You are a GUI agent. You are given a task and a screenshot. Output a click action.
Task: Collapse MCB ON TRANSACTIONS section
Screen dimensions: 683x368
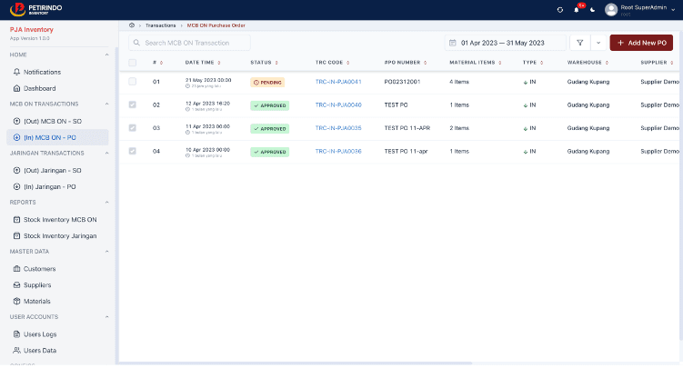[x=106, y=104]
